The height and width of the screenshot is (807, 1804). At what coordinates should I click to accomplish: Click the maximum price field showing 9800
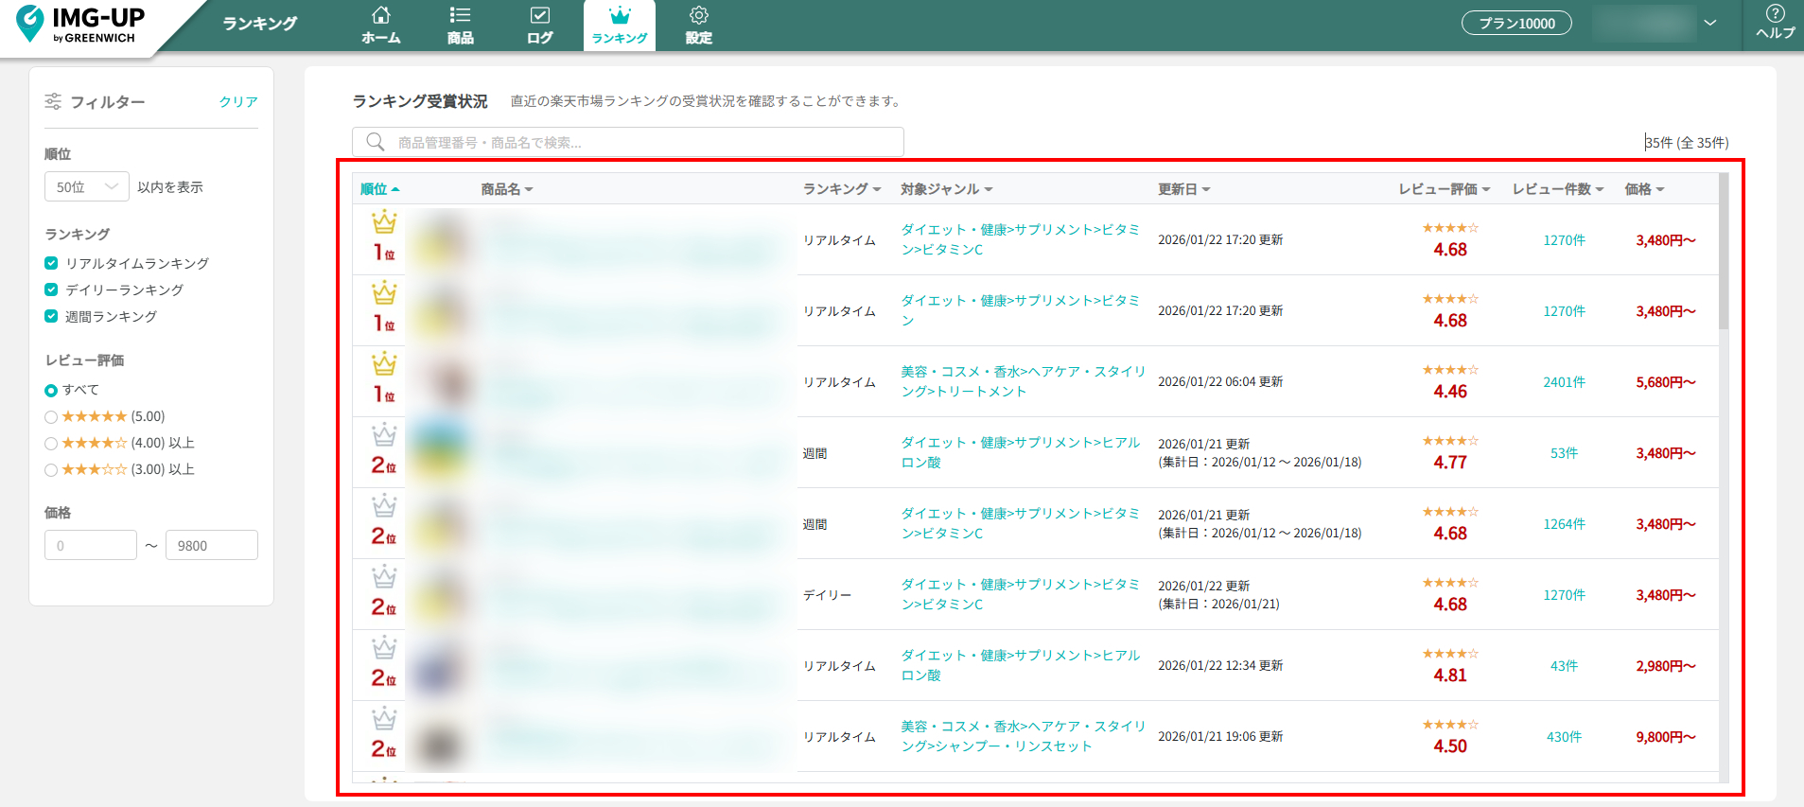click(x=211, y=546)
